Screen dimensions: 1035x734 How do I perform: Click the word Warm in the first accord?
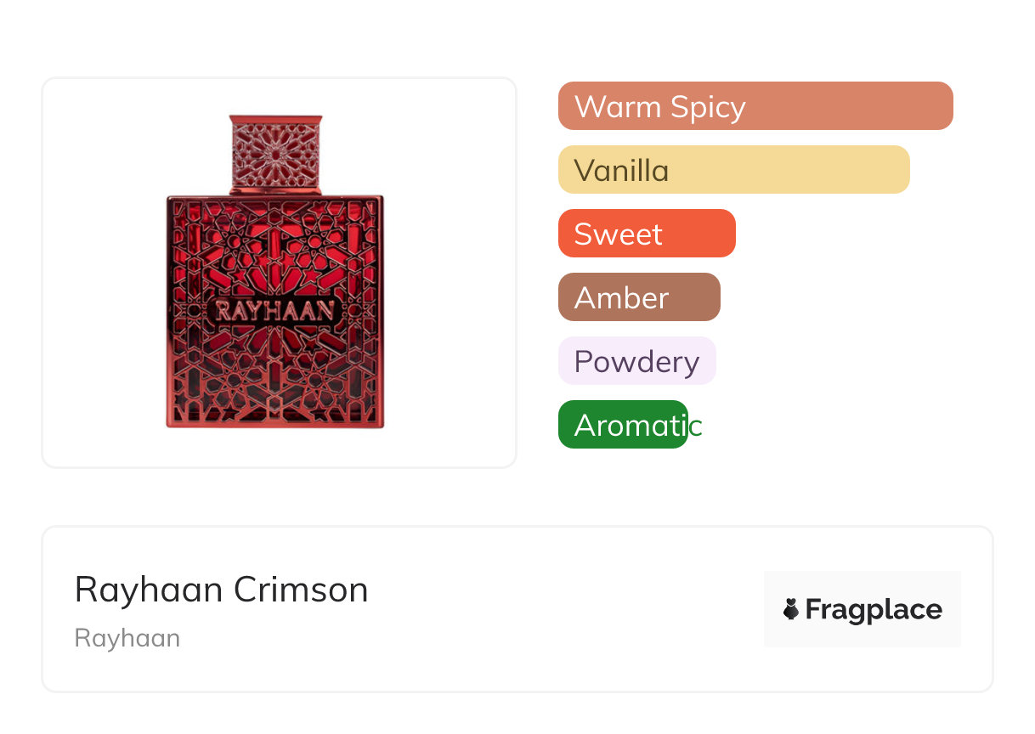click(617, 107)
